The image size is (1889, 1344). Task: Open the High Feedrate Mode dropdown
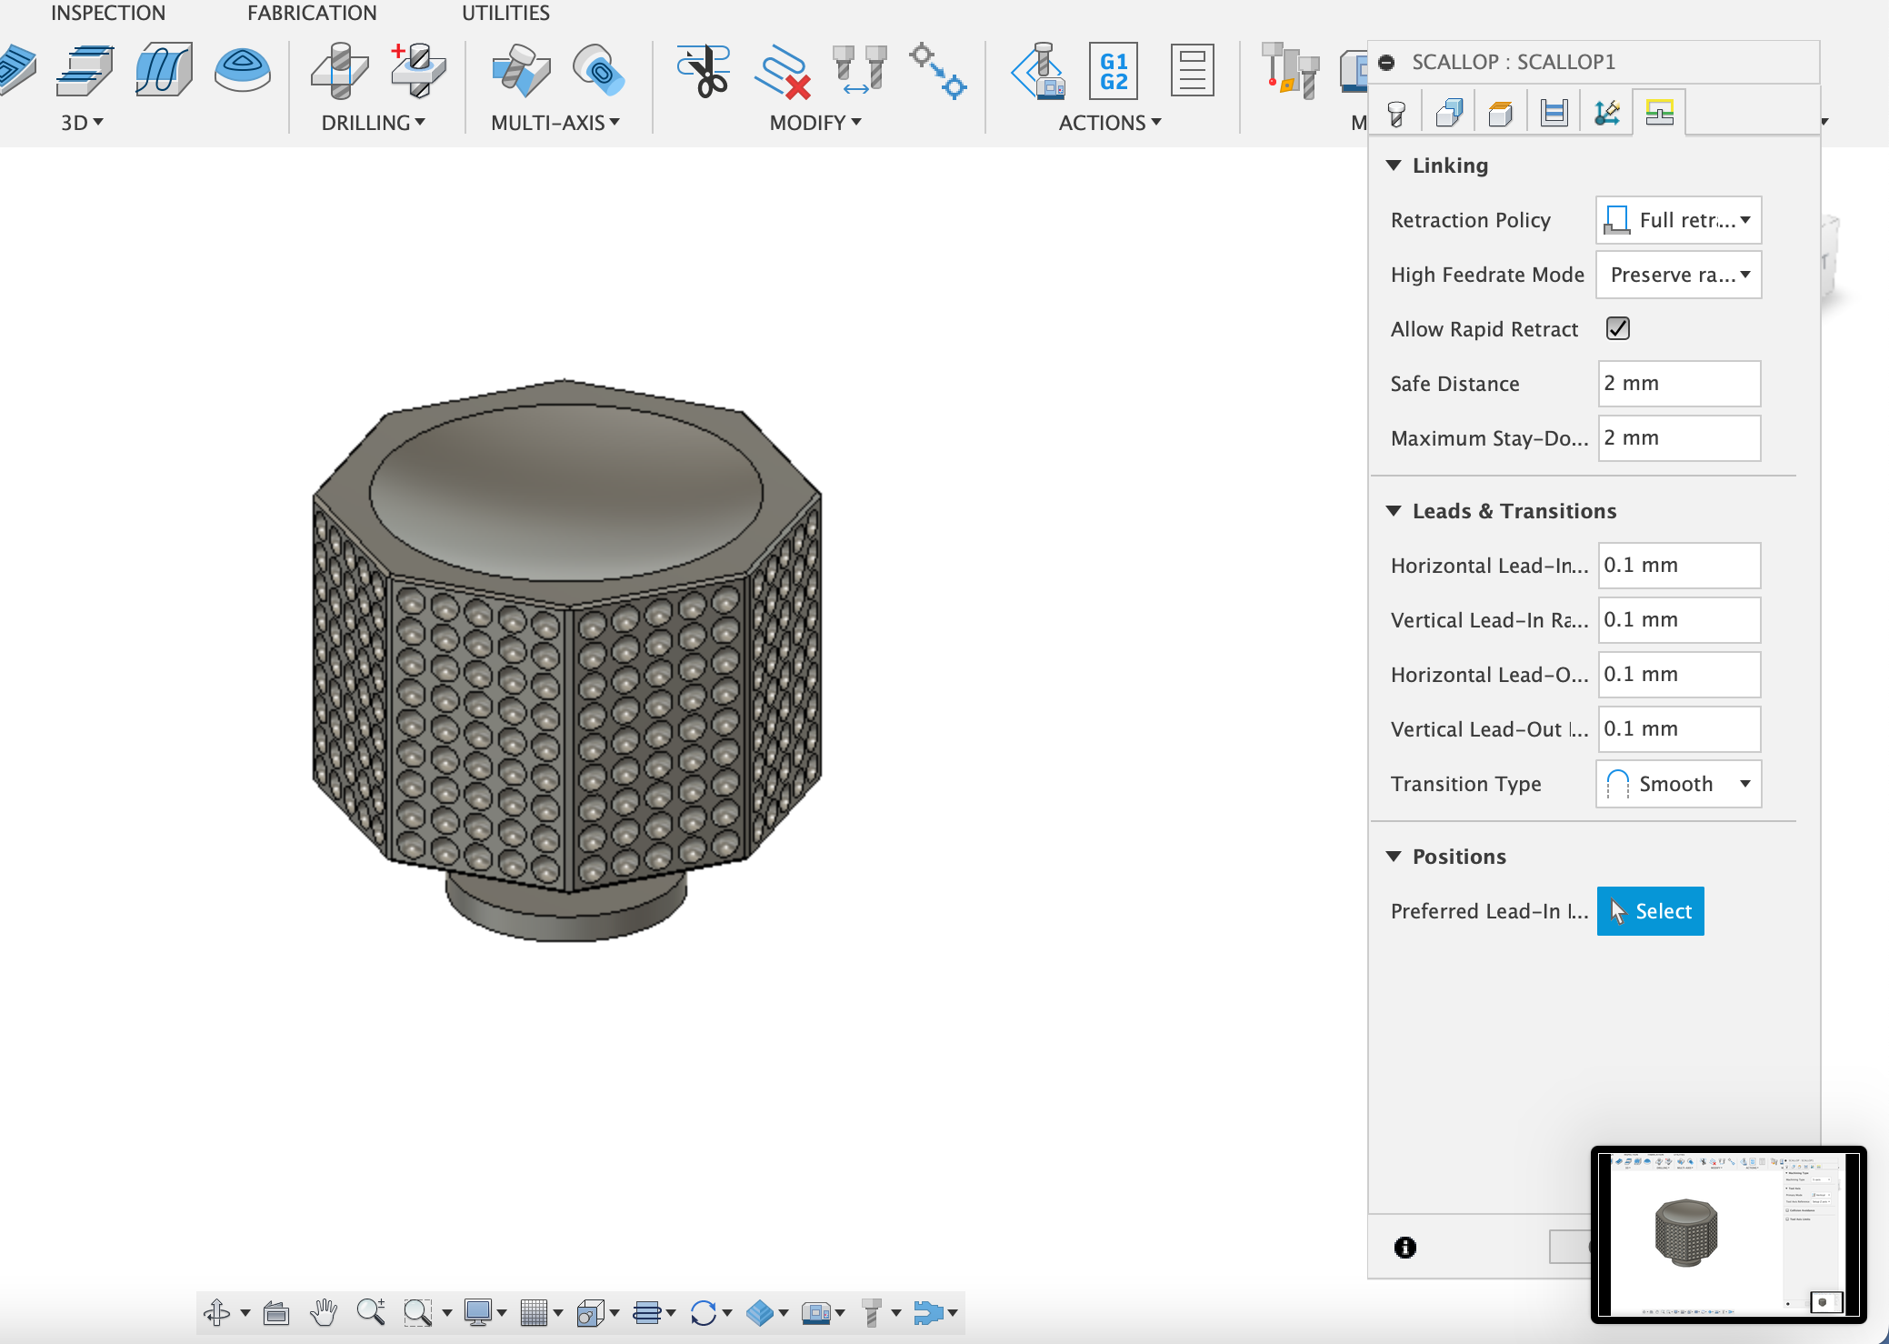click(1678, 275)
